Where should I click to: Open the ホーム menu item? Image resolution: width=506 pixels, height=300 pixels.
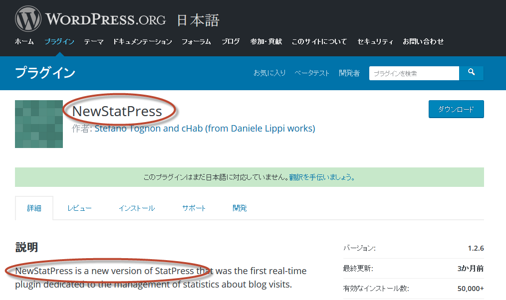point(24,41)
